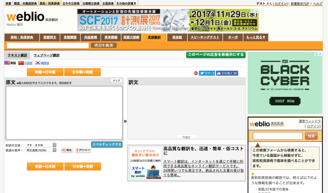Click the top-right ログイン link
328x193 pixels.
coord(281,3)
